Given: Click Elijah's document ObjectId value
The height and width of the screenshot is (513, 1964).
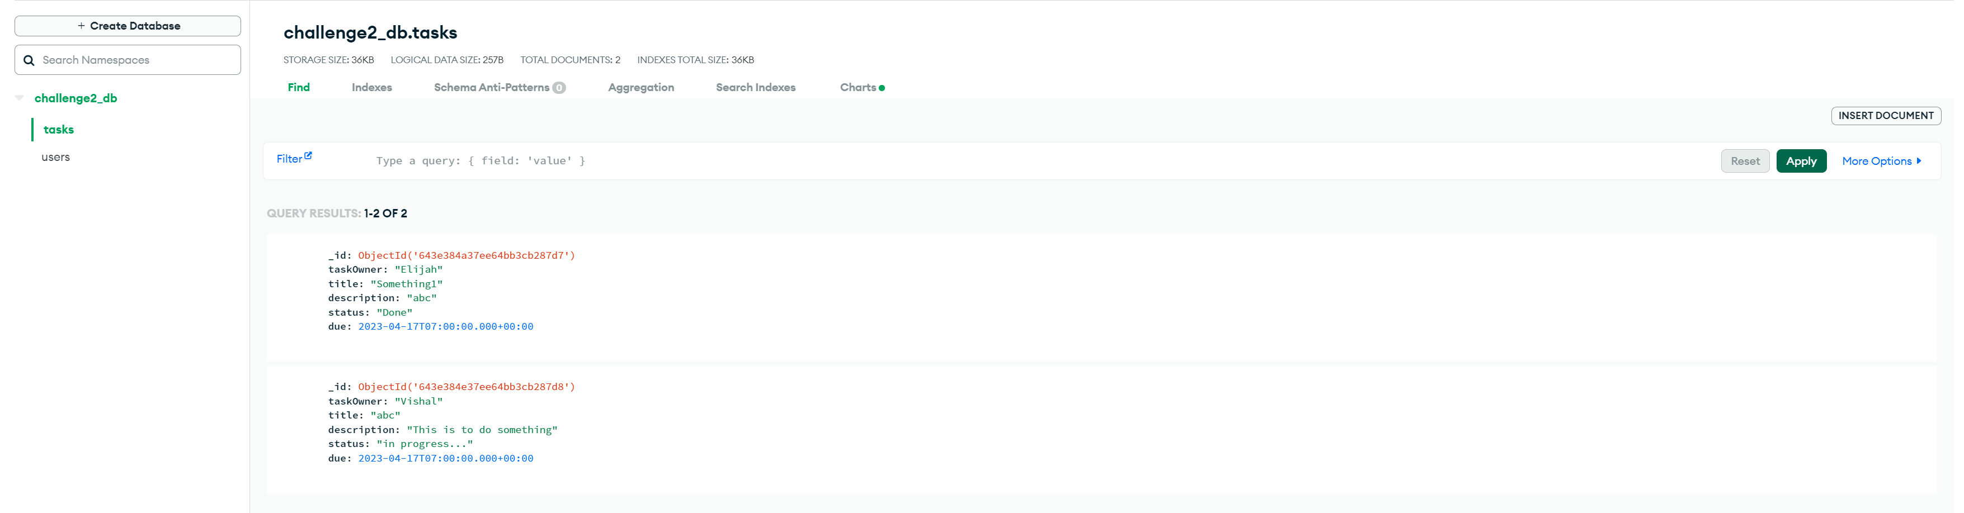Looking at the screenshot, I should coord(465,255).
